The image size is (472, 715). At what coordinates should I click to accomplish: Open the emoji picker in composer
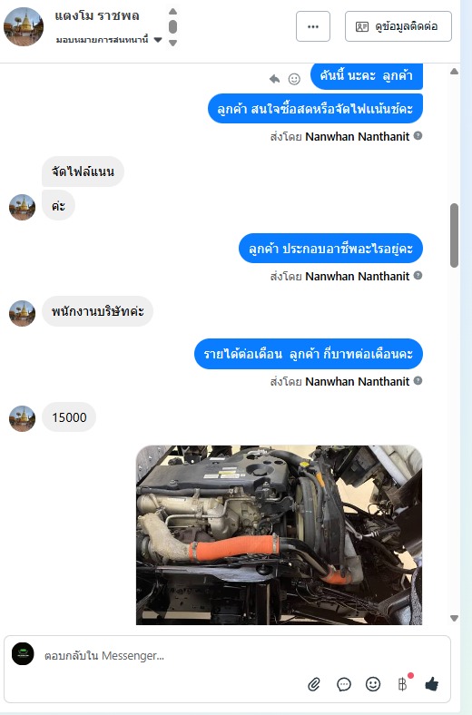[373, 683]
